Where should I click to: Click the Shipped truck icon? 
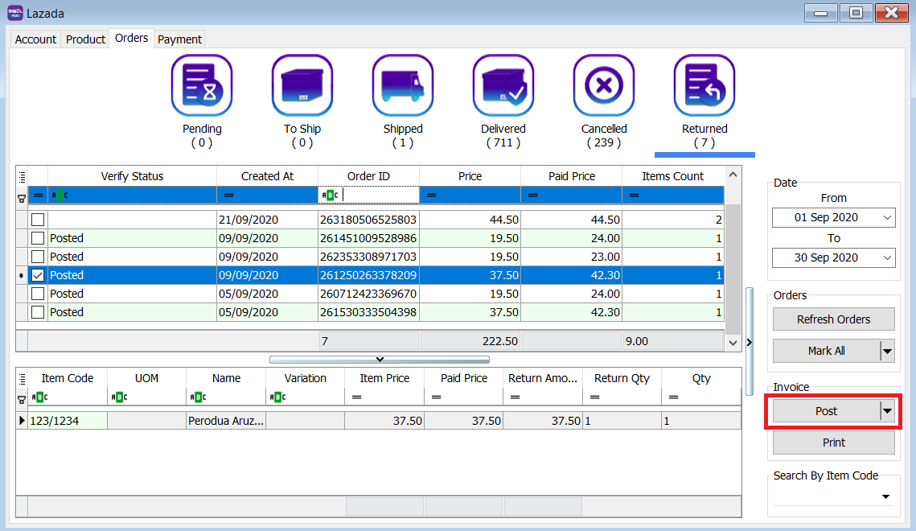tap(403, 86)
